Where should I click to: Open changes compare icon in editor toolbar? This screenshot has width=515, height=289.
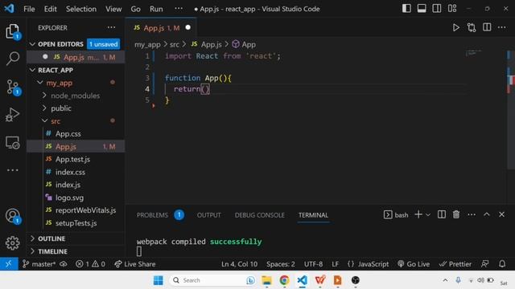tap(472, 27)
